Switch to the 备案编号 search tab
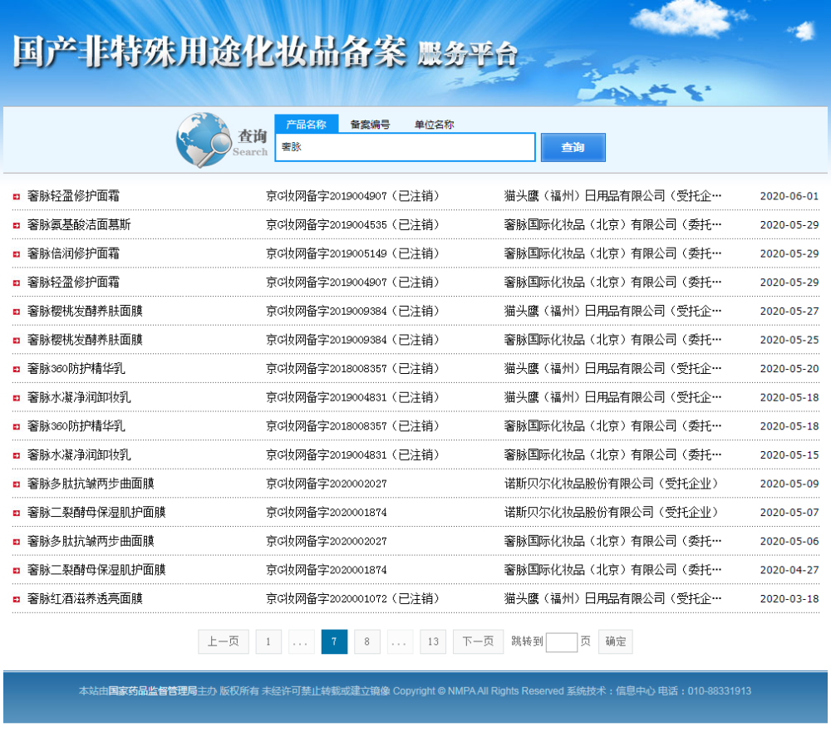The width and height of the screenshot is (831, 747). click(370, 125)
